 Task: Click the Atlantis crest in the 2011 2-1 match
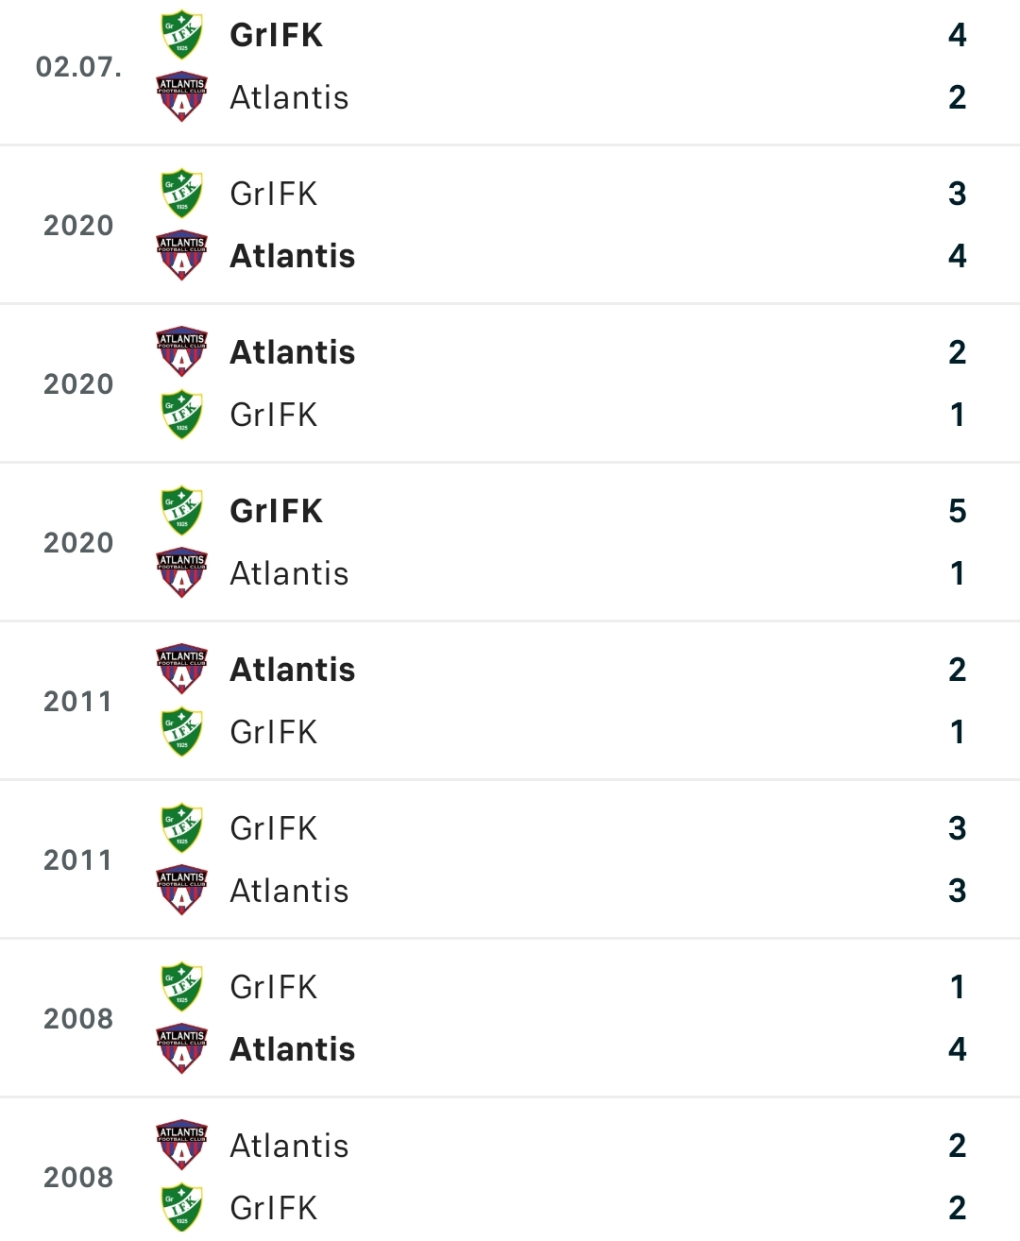pos(181,670)
